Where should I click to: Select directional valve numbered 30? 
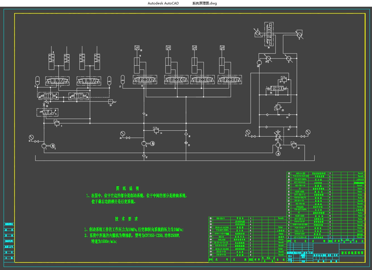(x=269, y=34)
